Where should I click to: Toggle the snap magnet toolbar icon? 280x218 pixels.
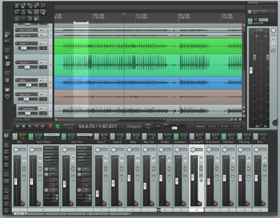29,19
